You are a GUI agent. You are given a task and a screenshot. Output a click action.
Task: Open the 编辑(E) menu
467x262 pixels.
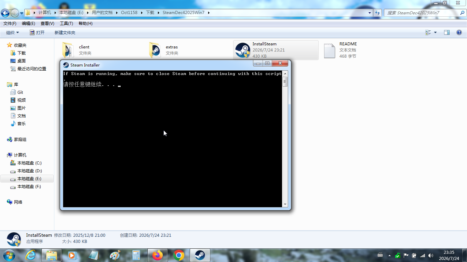28,24
